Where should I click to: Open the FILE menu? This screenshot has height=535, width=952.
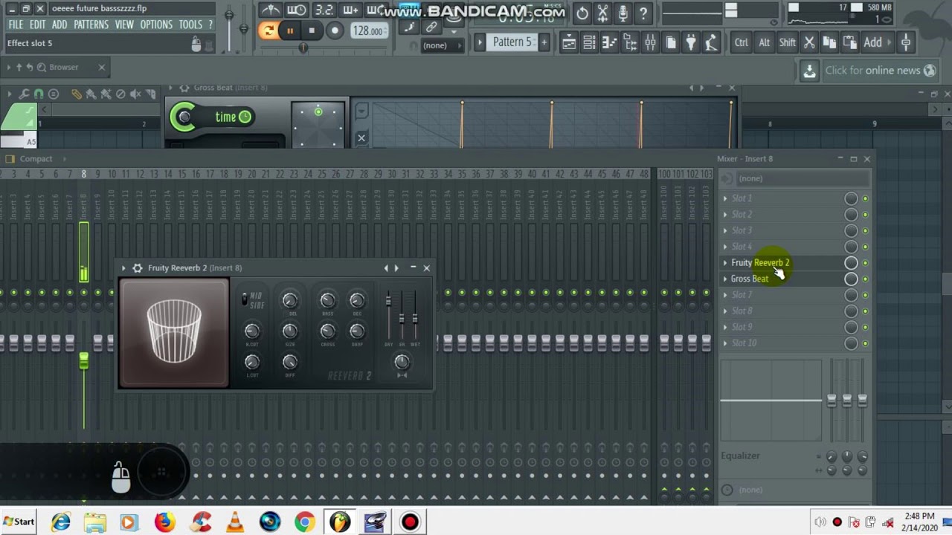(16, 25)
